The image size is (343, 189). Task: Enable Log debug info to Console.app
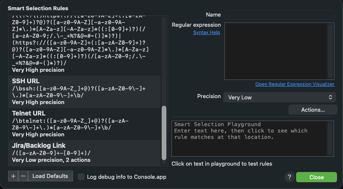[81, 177]
